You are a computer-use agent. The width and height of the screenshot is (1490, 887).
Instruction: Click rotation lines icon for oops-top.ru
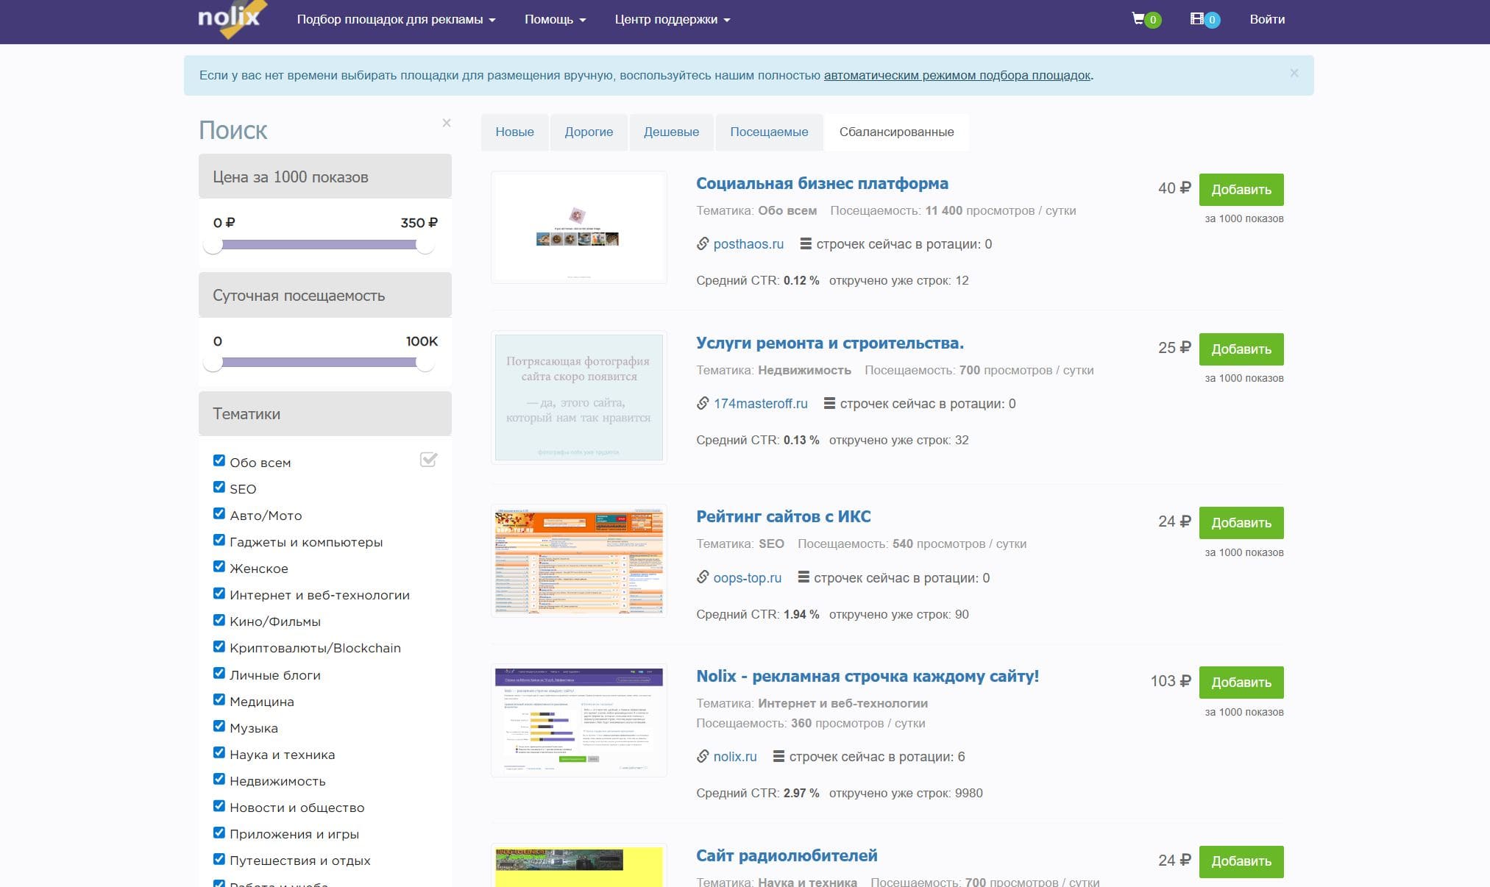pos(803,577)
